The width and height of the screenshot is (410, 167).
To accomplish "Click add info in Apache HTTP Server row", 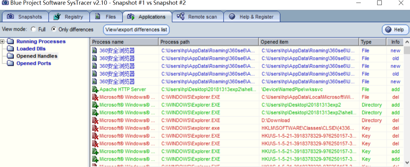I will 395,89.
